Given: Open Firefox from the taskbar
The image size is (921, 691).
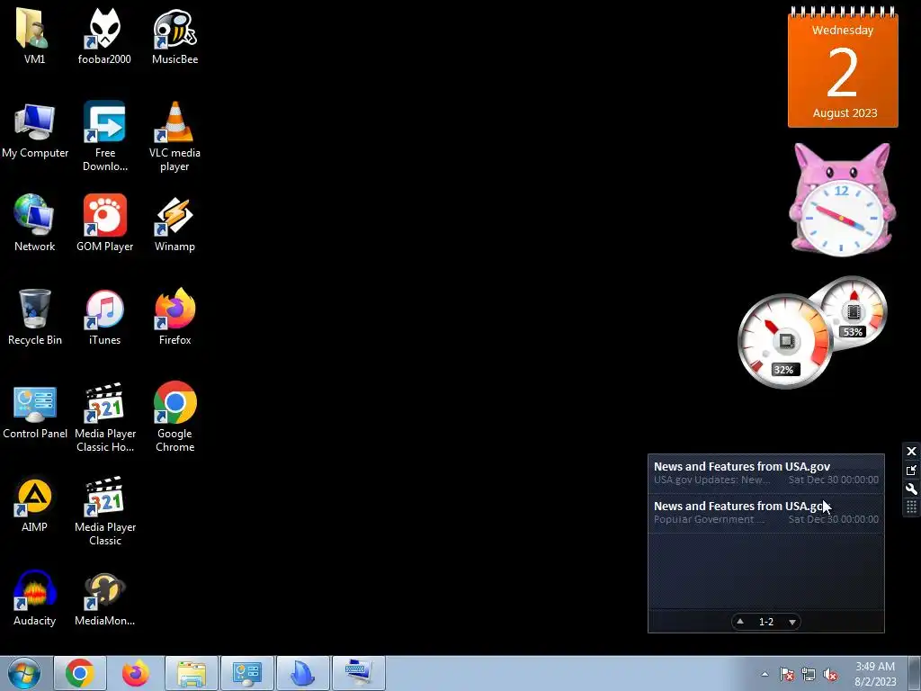Looking at the screenshot, I should tap(136, 673).
